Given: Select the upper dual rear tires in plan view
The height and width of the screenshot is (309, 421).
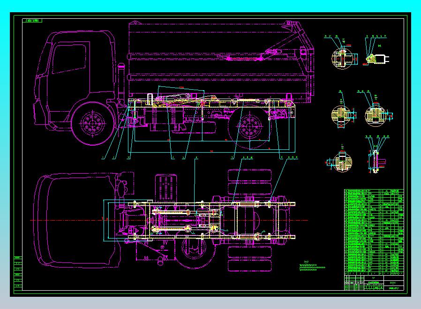Looking at the screenshot, I should (x=249, y=182).
